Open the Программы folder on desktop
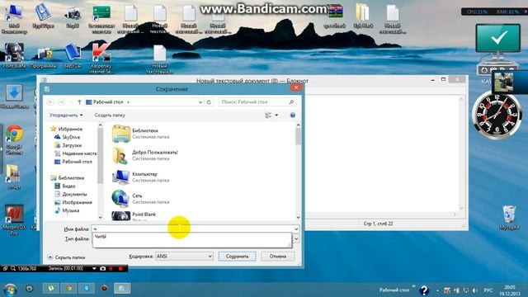Screen dimensions: 528x297 (x=44, y=56)
